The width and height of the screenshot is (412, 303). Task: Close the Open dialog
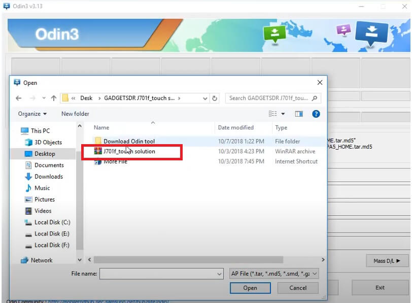click(320, 83)
